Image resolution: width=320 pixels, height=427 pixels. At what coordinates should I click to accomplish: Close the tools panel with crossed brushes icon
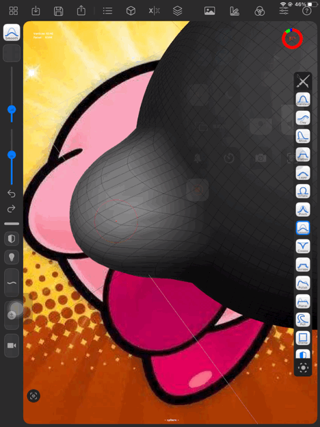(x=303, y=81)
